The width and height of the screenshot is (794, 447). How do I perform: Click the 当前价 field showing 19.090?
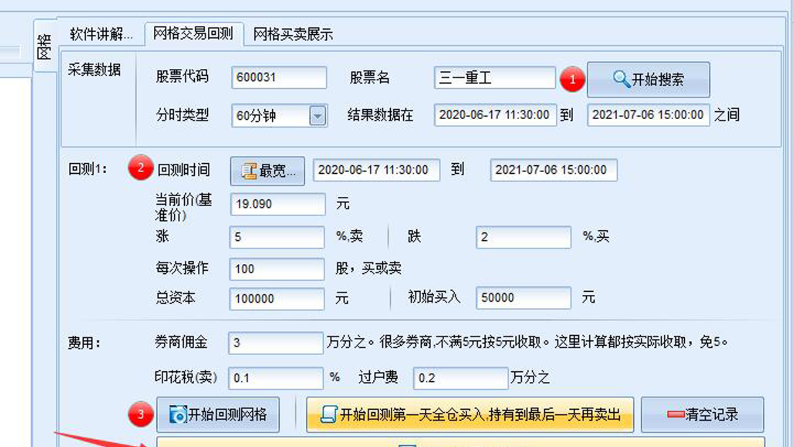click(278, 204)
